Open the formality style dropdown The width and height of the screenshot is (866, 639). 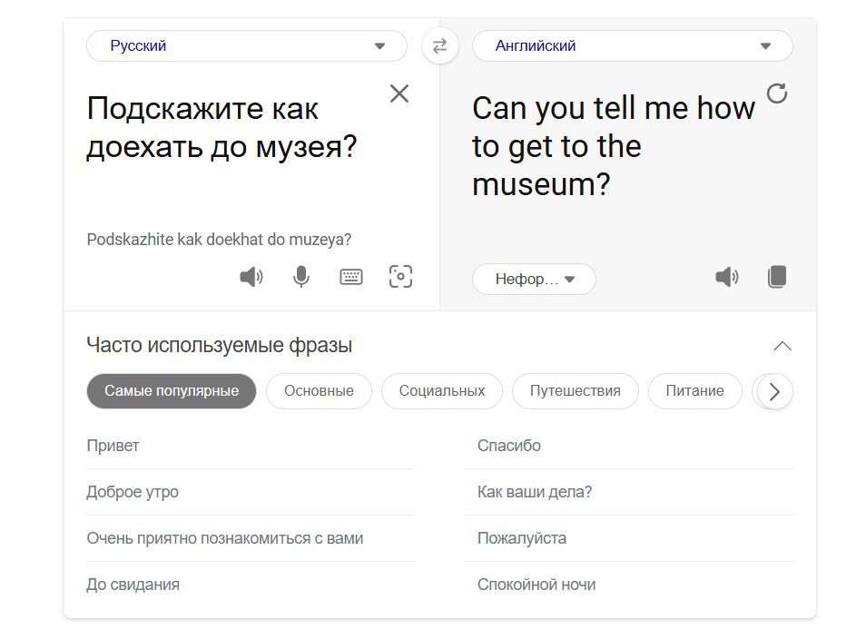click(534, 279)
